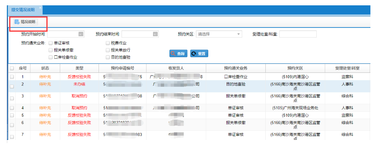This screenshot has width=380, height=148.
Task: Check the 单证审核 checkbox
Action: 51,43
